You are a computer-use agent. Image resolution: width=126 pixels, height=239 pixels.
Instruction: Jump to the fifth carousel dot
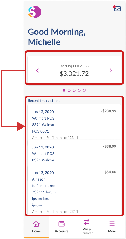[85, 90]
